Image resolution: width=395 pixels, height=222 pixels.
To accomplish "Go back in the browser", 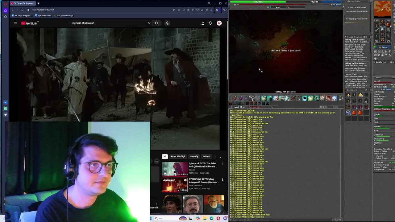I will 12,10.
